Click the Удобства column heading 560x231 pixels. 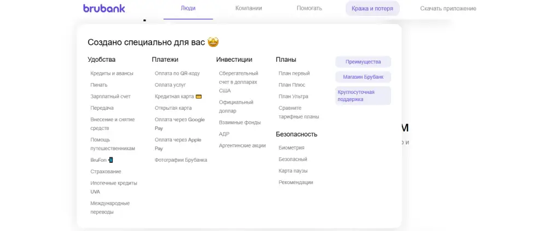click(101, 60)
